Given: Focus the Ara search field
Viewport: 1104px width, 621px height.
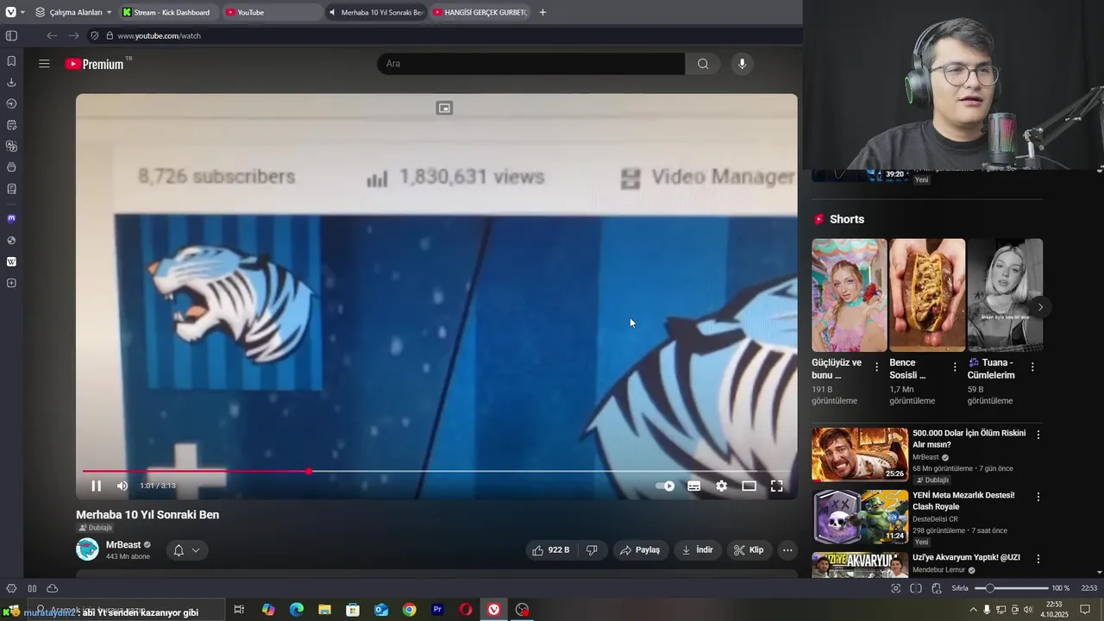Looking at the screenshot, I should pos(530,64).
